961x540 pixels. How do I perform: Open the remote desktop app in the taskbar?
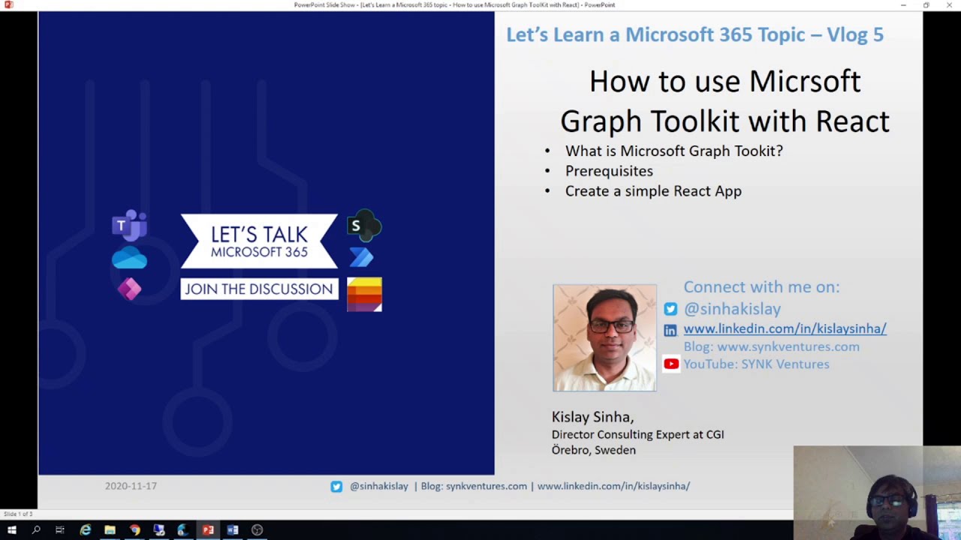tap(159, 530)
